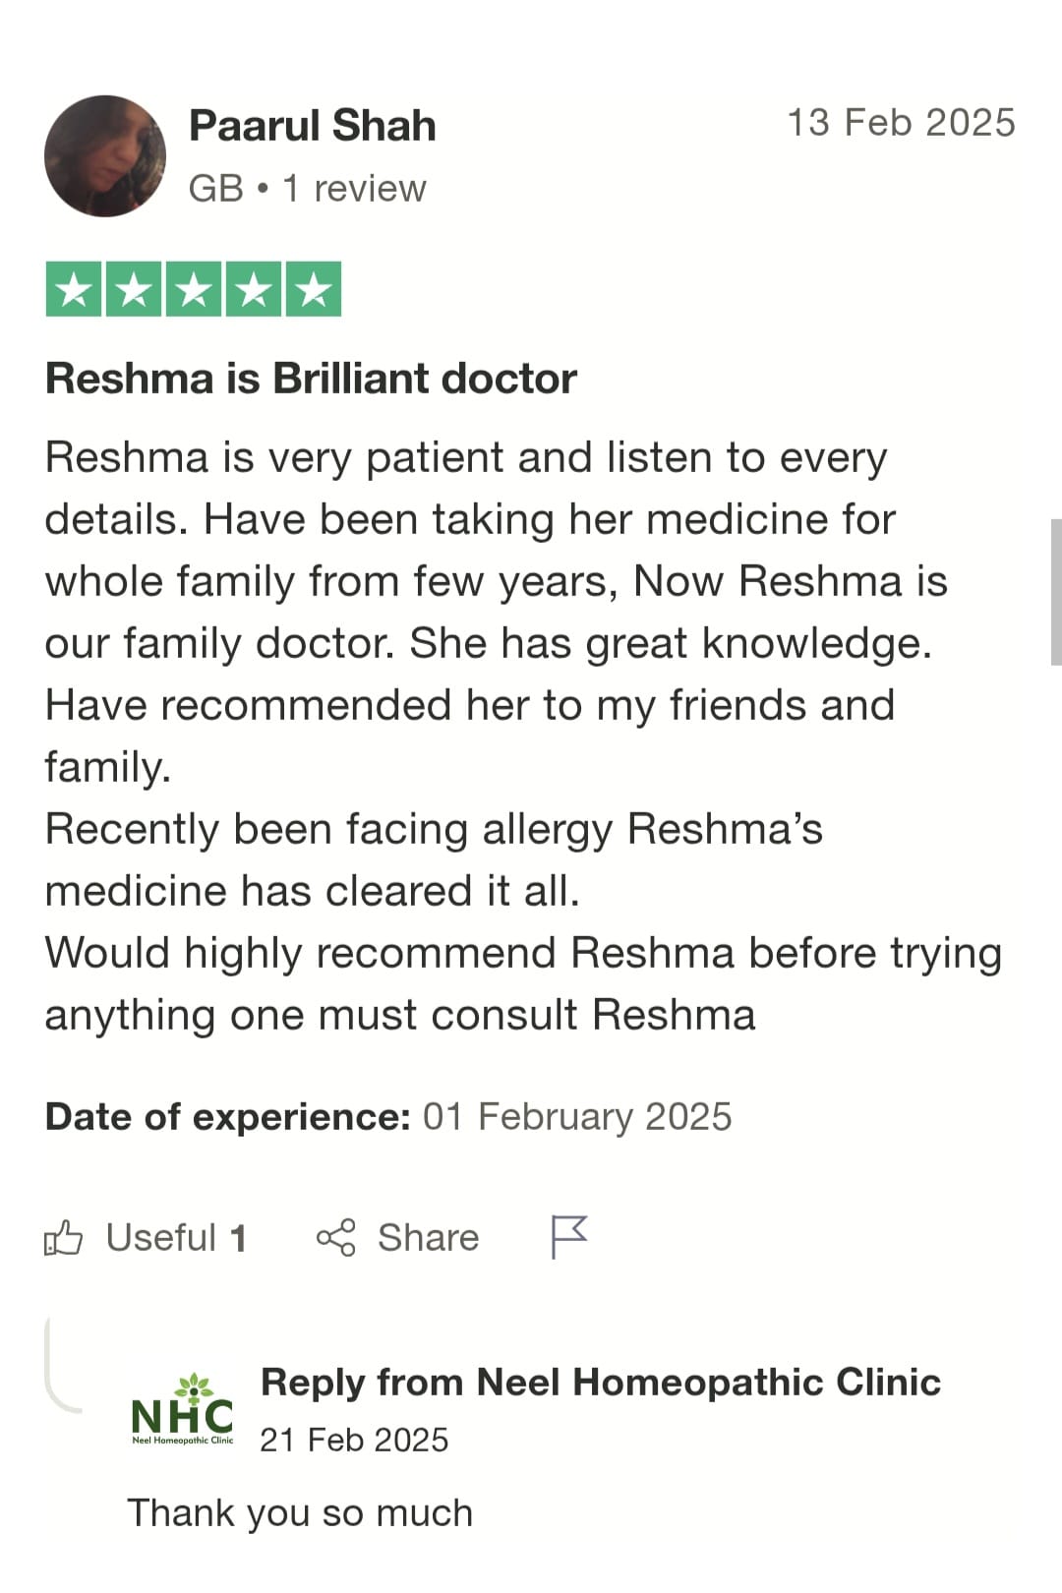This screenshot has width=1062, height=1593.
Task: Click the fourth green rating star
Action: pos(254,289)
